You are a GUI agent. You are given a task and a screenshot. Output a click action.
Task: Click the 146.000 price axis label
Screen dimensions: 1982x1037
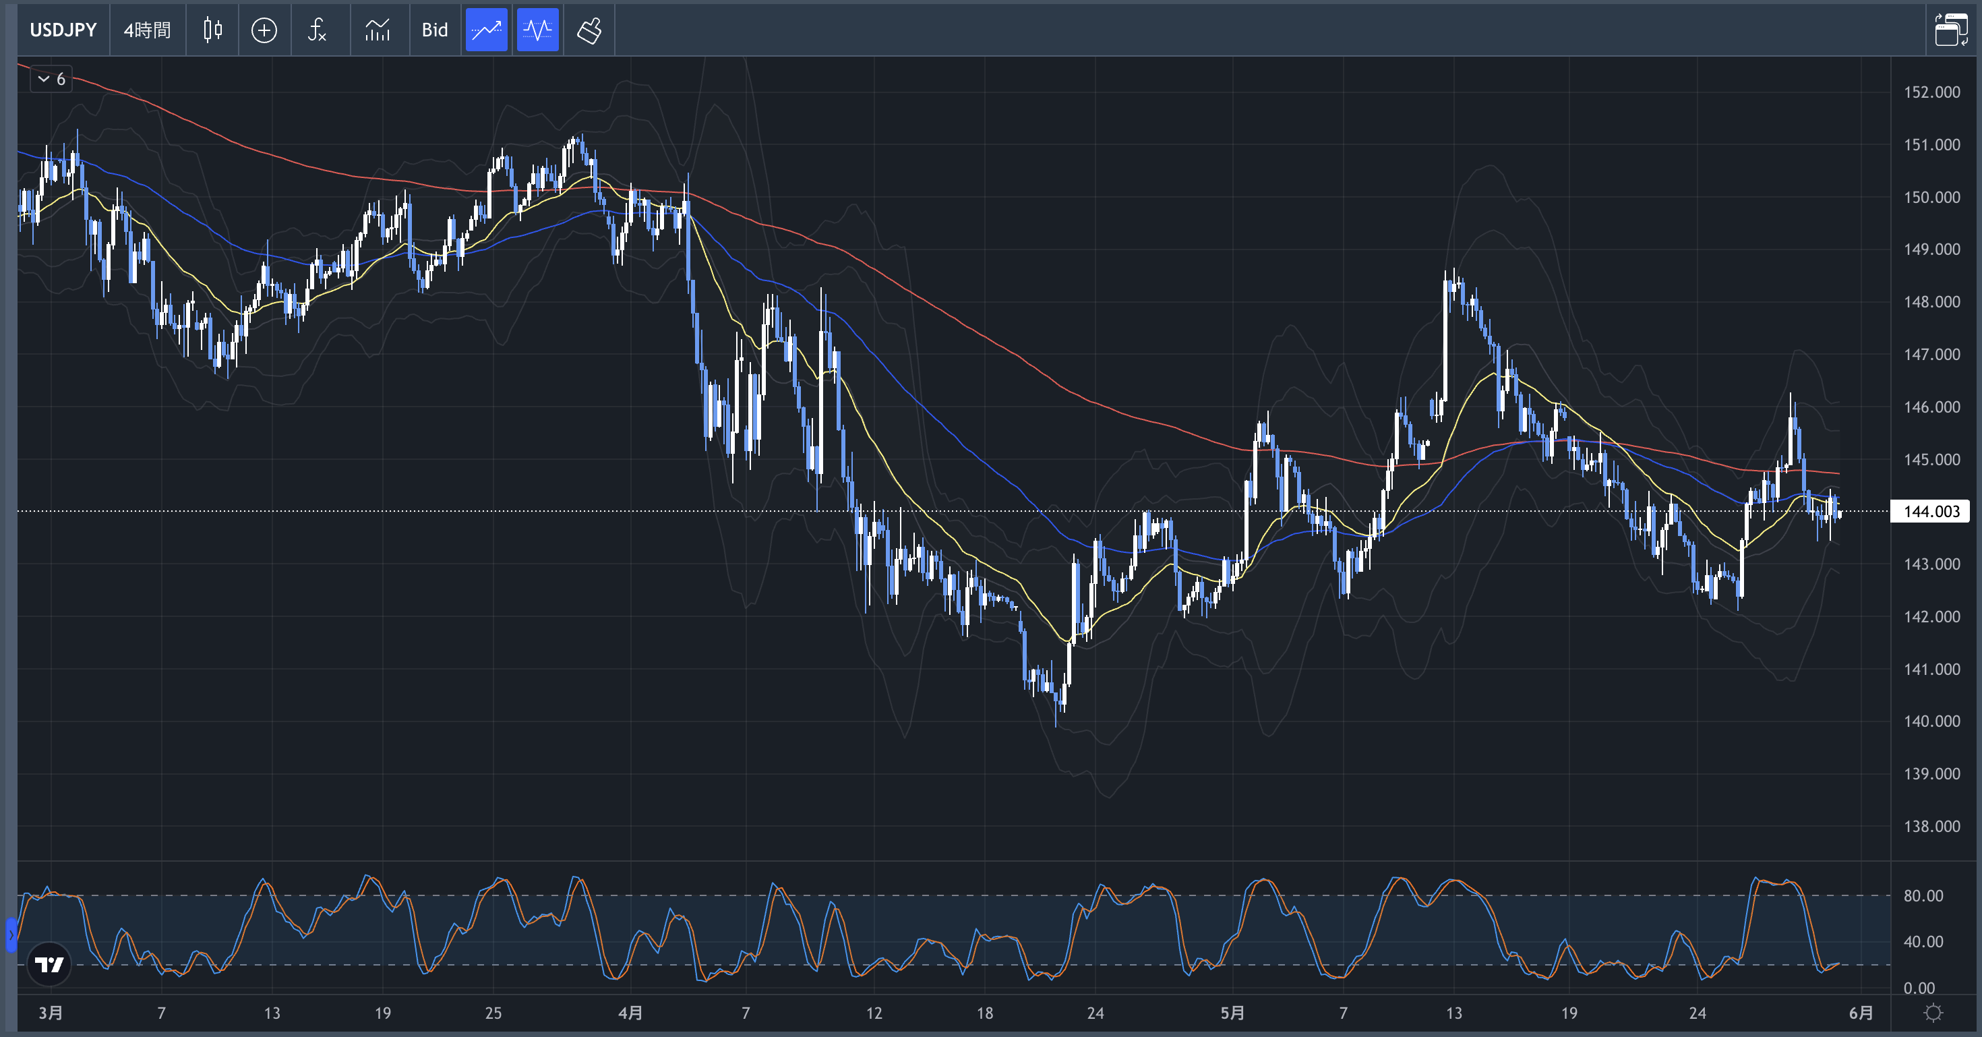(1931, 406)
